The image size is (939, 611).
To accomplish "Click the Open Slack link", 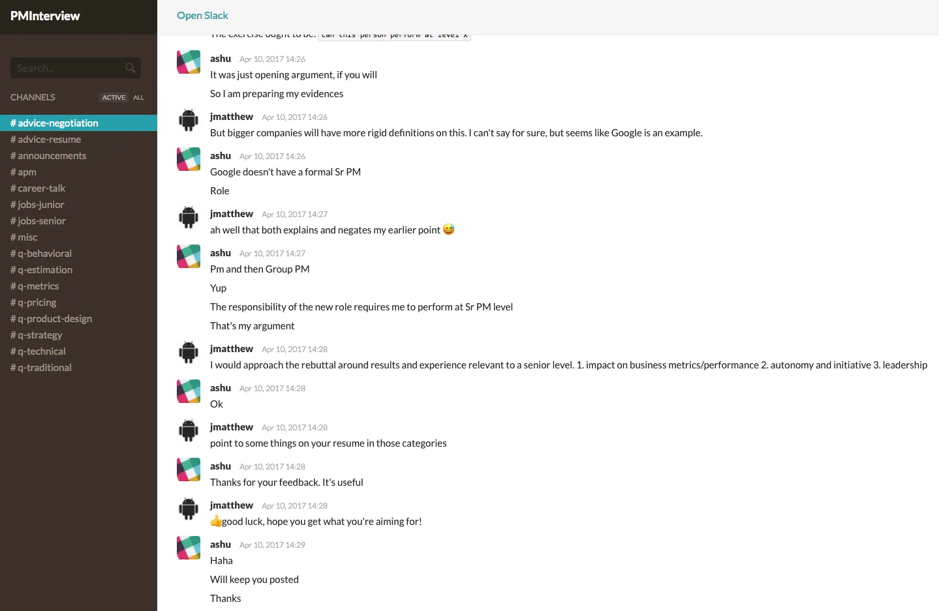I will (202, 16).
